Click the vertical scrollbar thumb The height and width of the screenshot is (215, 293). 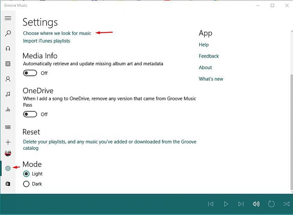[292, 132]
